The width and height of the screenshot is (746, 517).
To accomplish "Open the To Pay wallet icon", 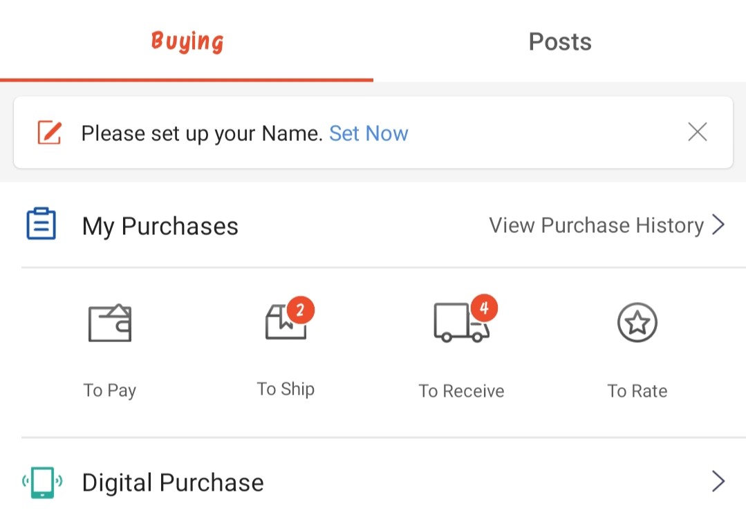I will [110, 323].
